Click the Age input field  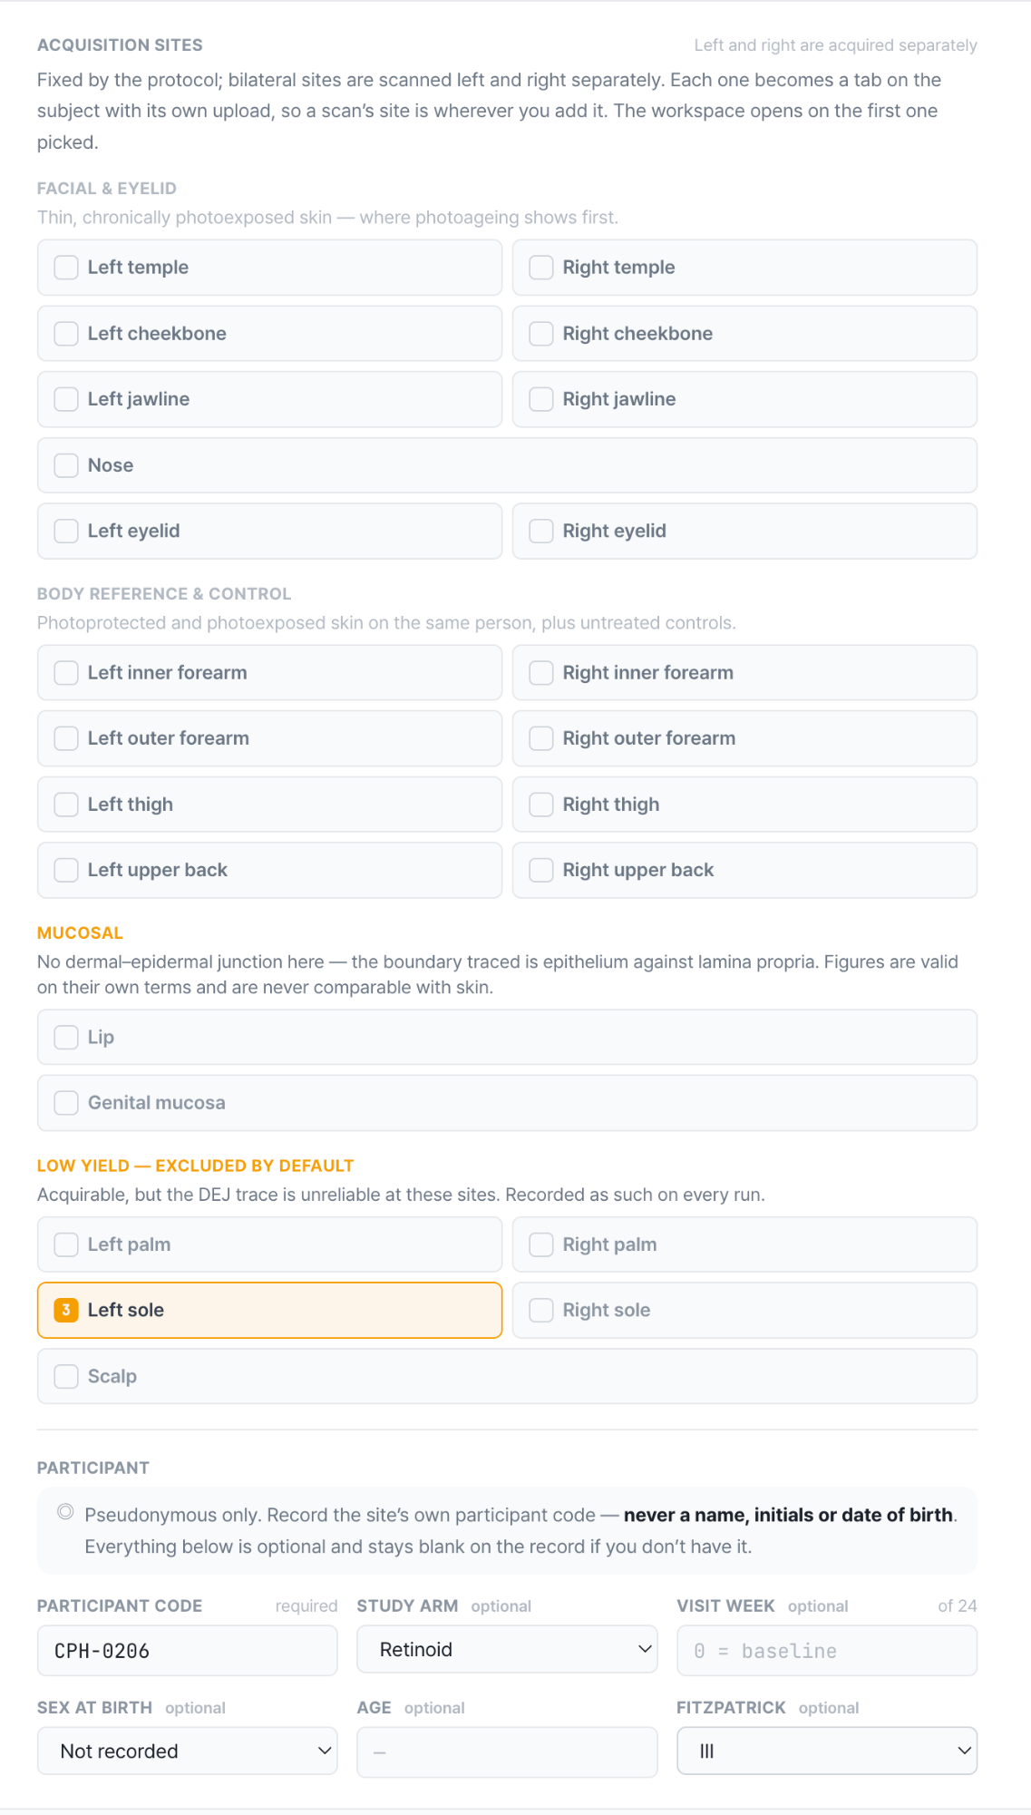click(x=507, y=1752)
